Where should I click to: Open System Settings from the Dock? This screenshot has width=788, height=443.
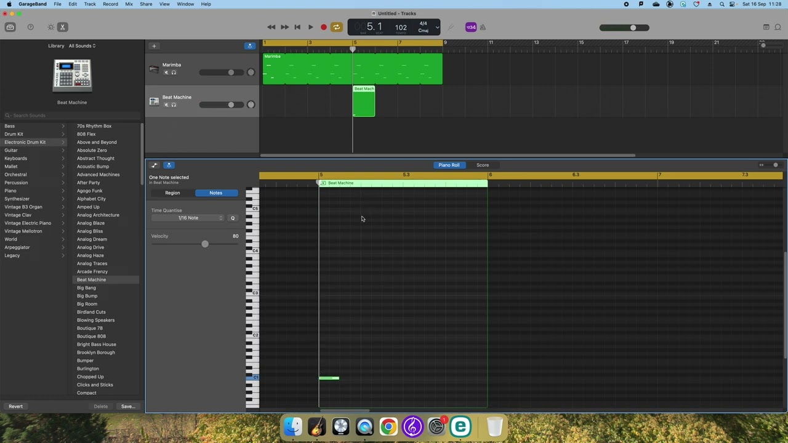pos(436,426)
